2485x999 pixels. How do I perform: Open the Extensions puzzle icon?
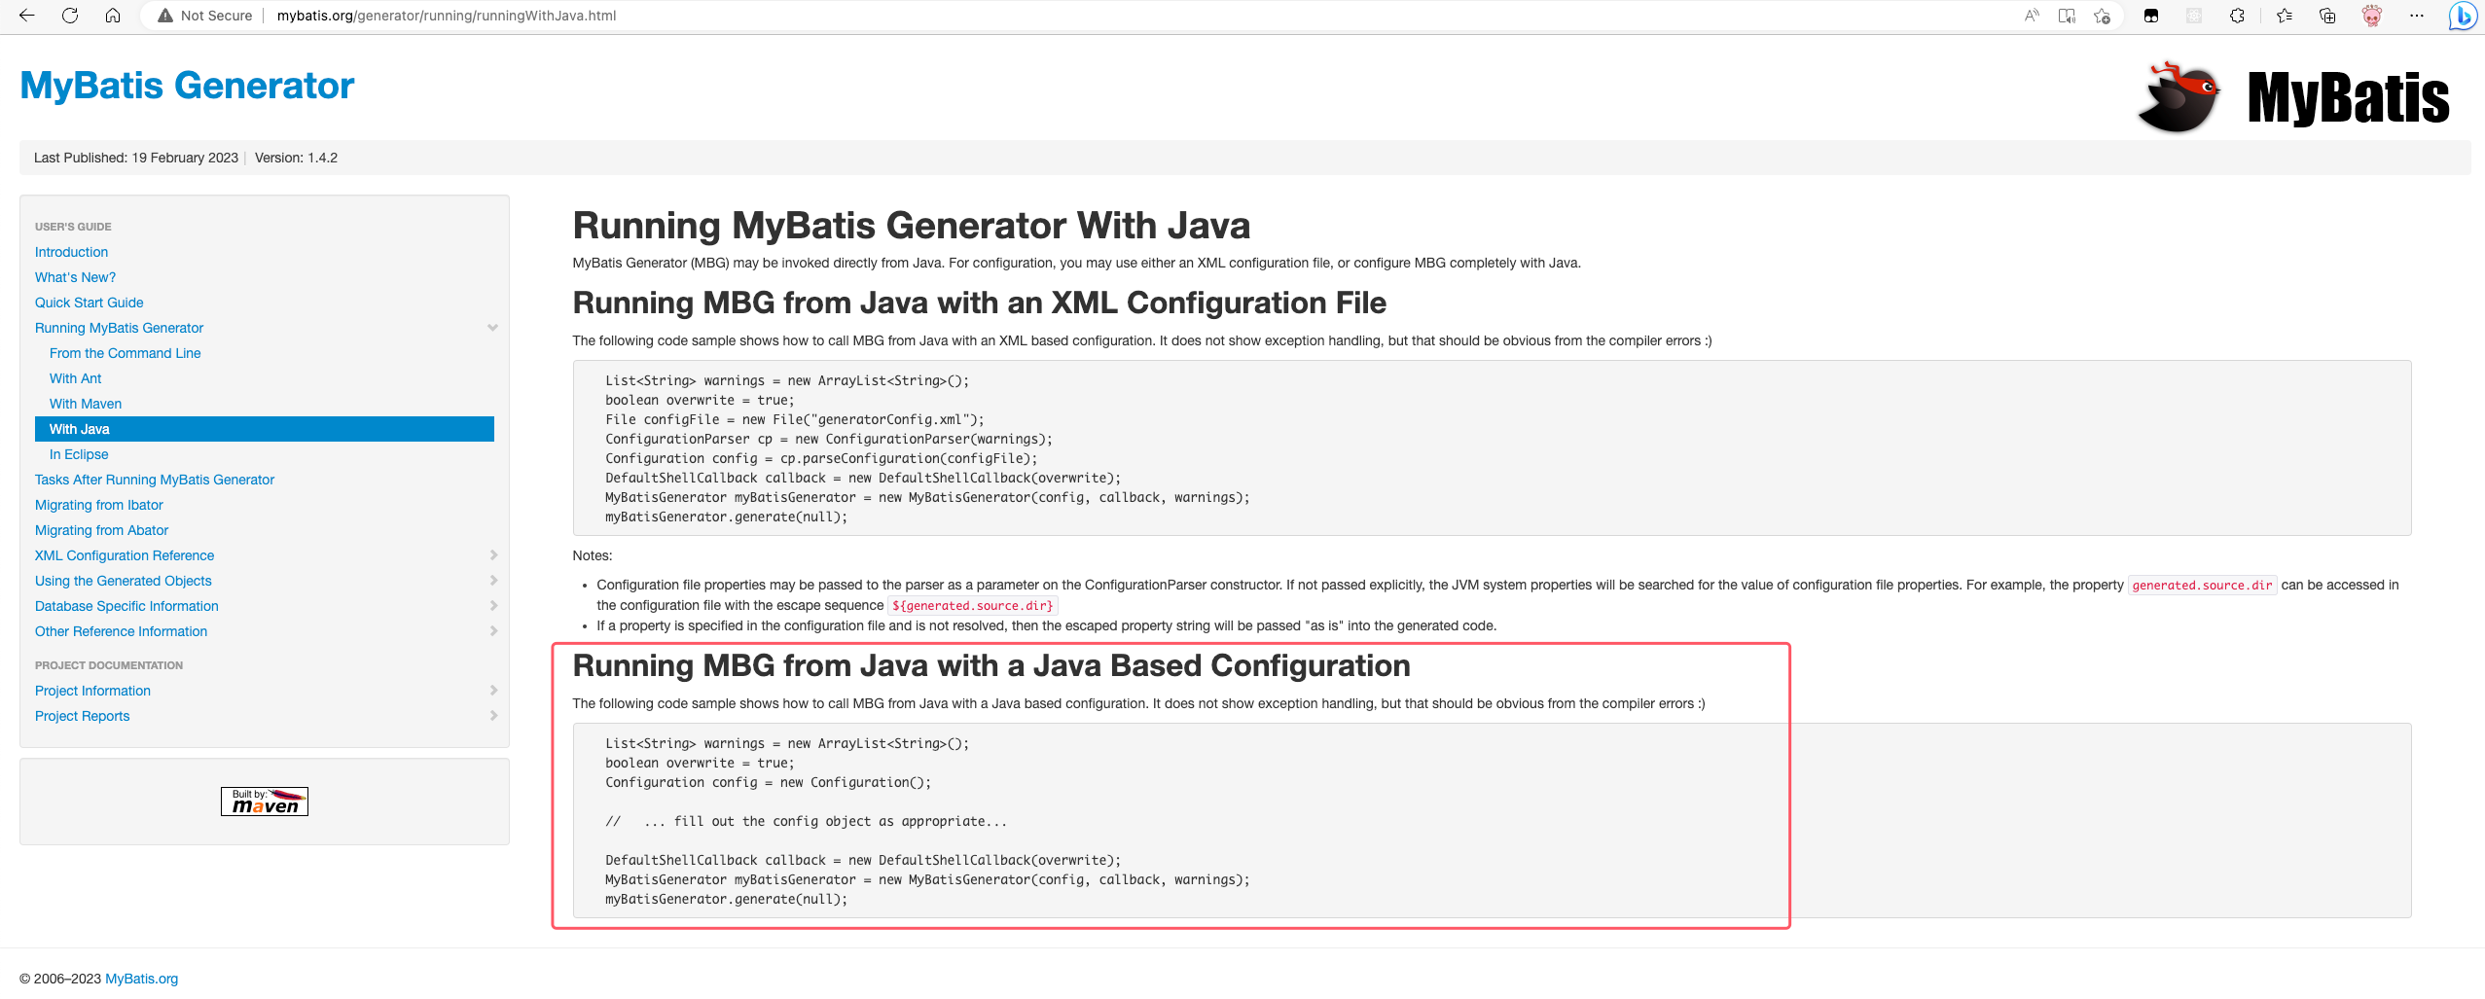tap(2237, 16)
